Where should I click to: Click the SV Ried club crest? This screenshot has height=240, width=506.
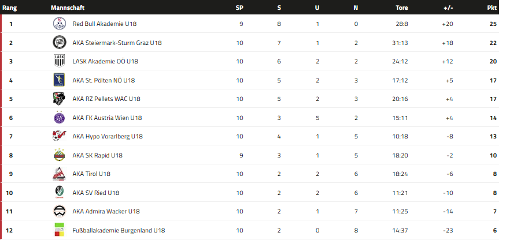pyautogui.click(x=59, y=193)
